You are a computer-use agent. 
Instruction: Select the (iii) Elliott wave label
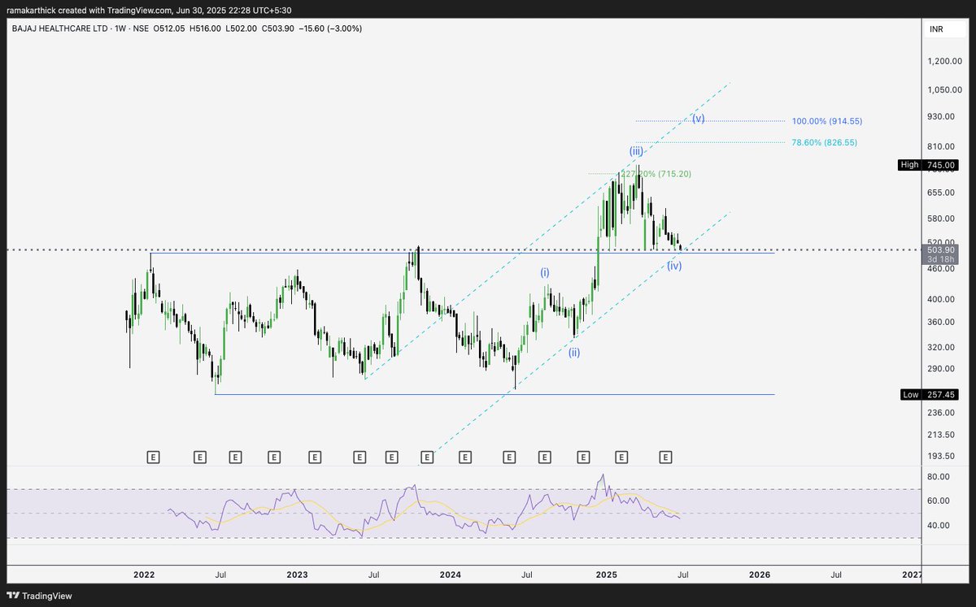click(636, 151)
